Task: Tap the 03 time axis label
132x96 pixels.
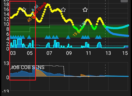Action: tap(13, 53)
